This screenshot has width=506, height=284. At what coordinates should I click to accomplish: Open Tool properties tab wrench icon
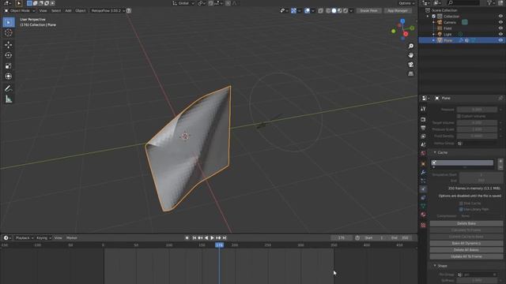pos(423,109)
